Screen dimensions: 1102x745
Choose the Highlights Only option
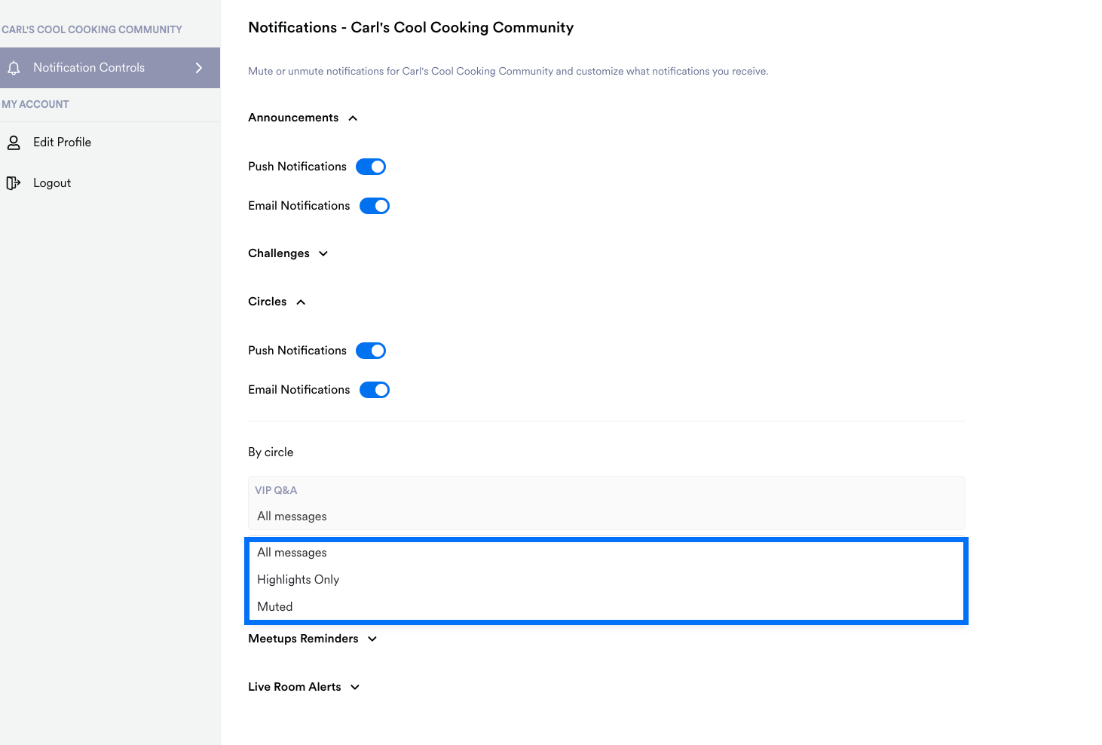(606, 580)
